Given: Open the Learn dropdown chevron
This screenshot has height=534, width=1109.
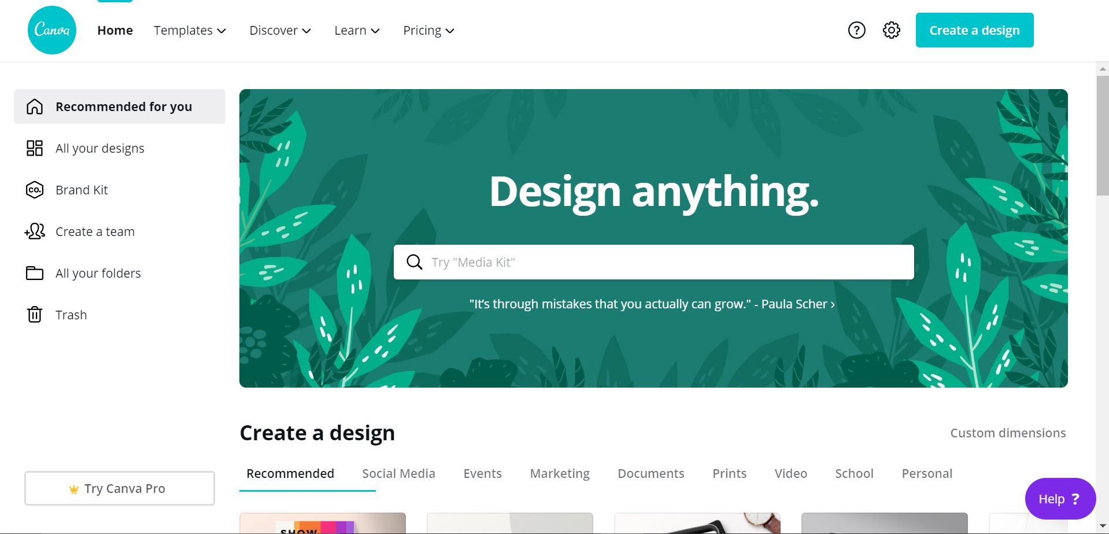Looking at the screenshot, I should 375,31.
